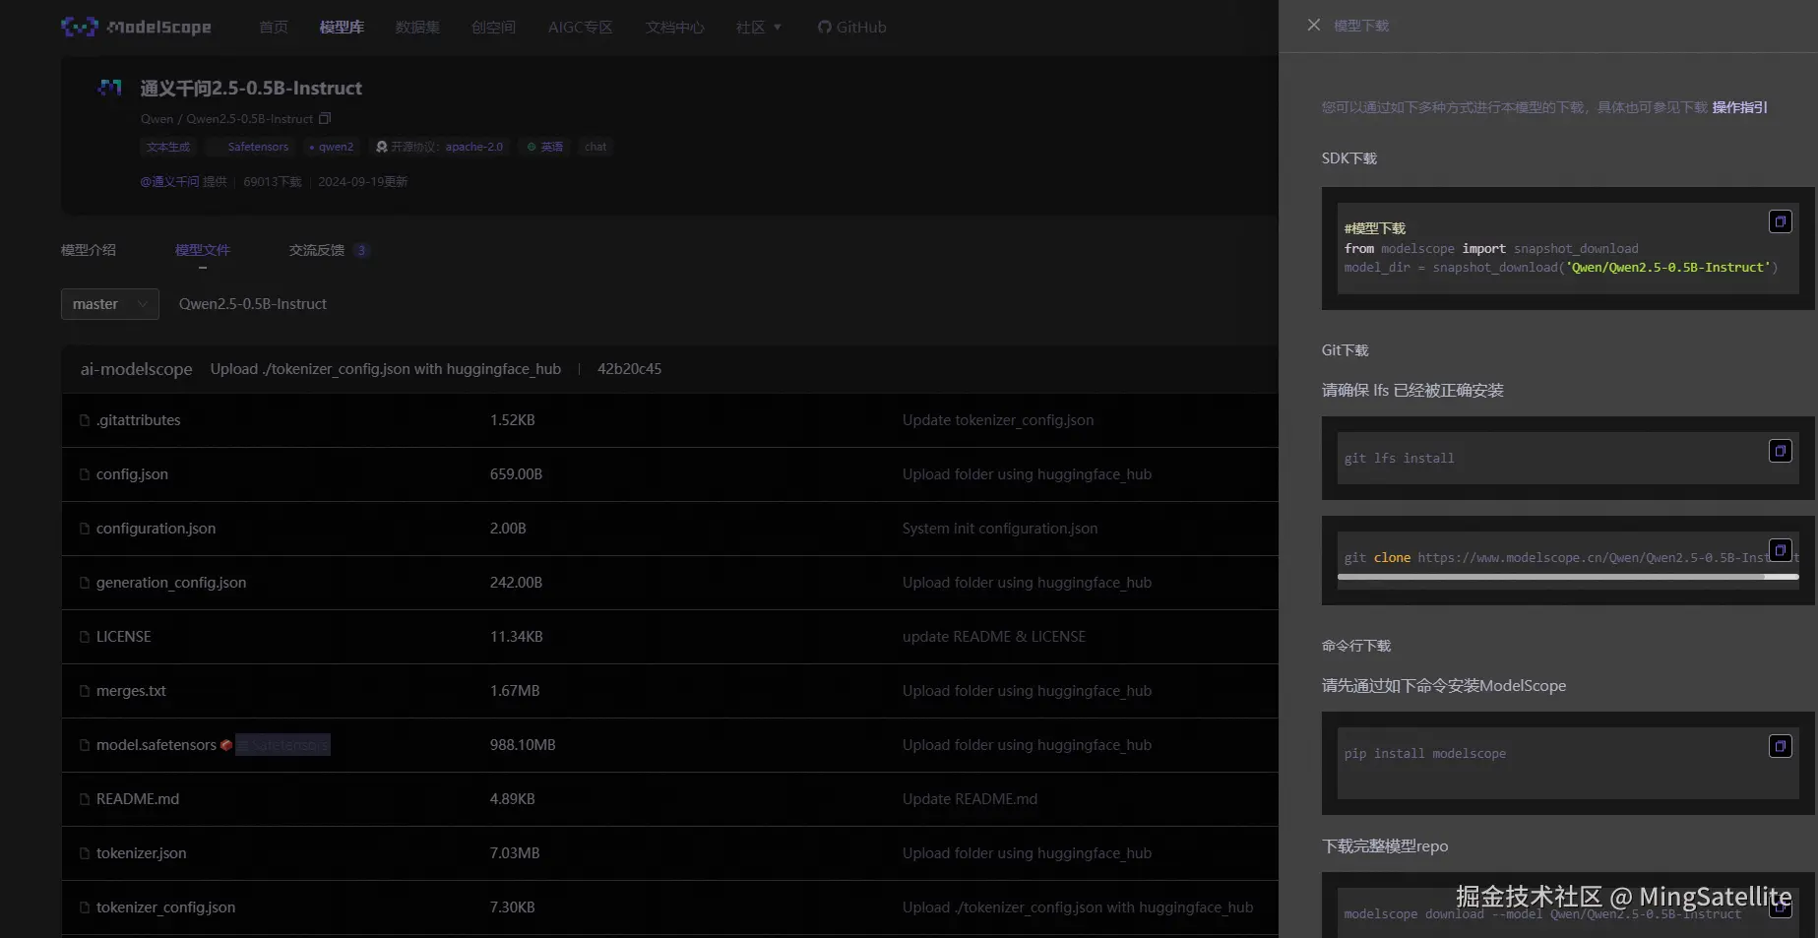Copy the SDK snapshot_download code
The image size is (1818, 938).
point(1781,221)
